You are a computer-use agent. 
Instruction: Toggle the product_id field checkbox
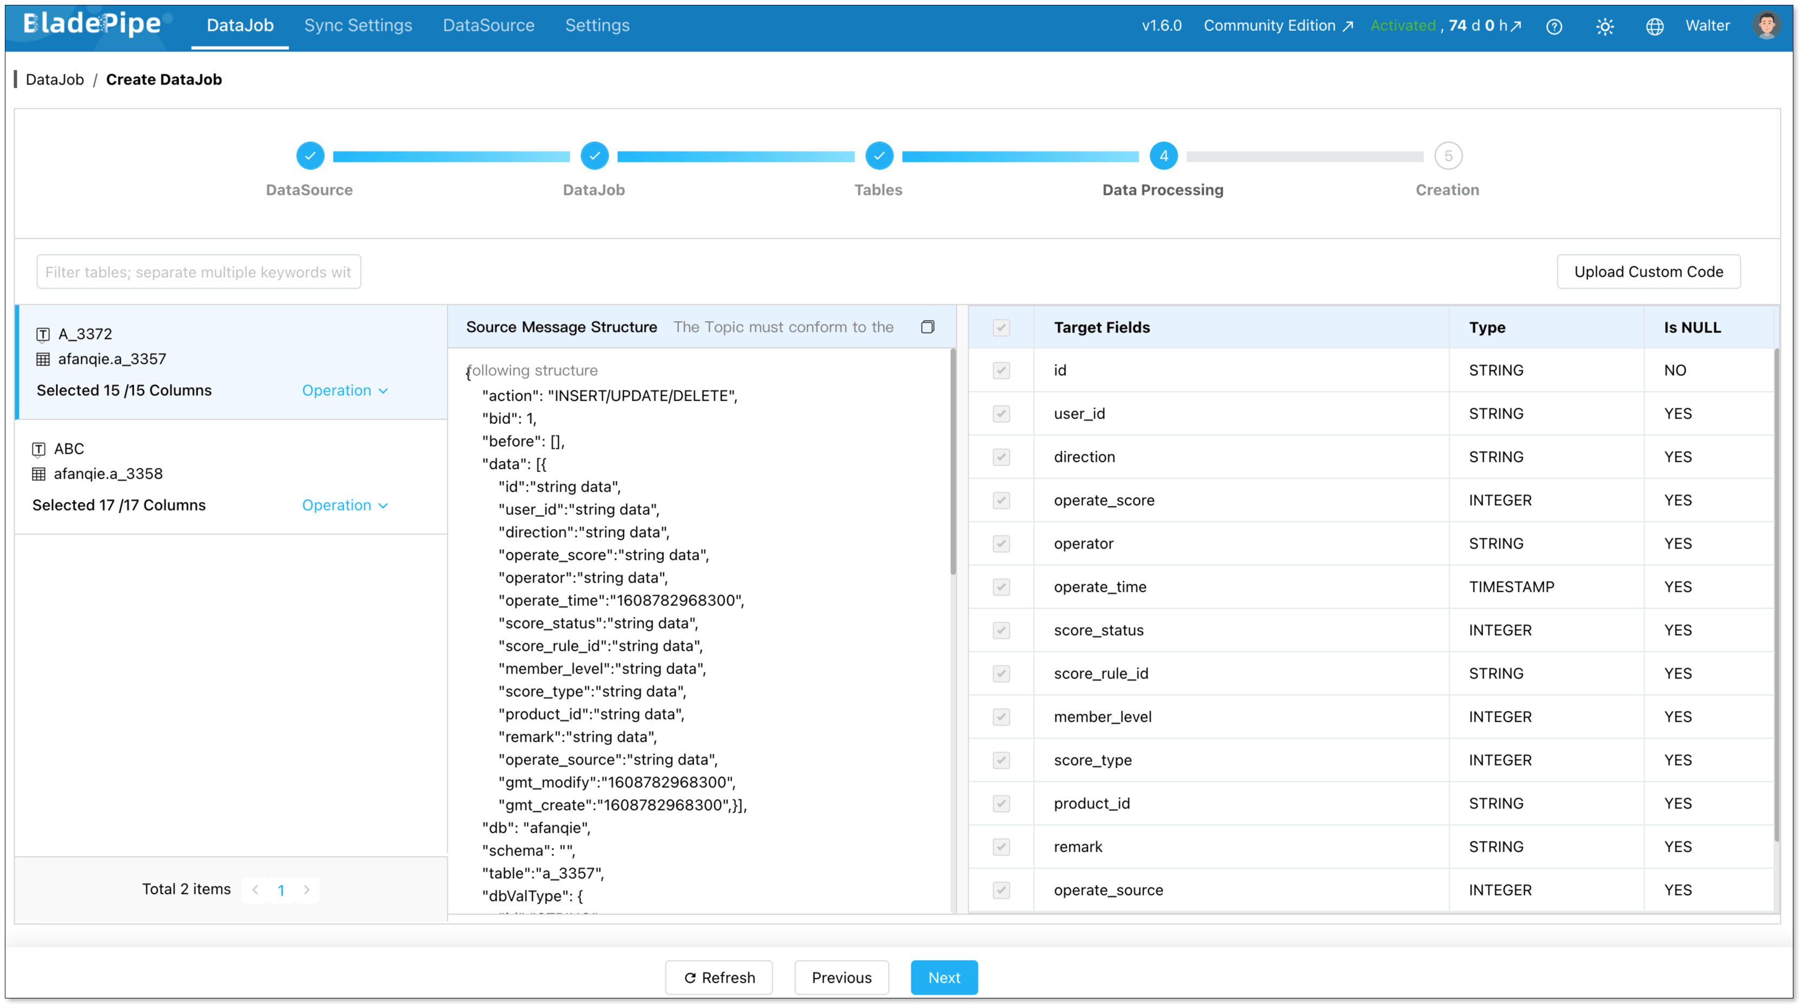[x=1001, y=804]
